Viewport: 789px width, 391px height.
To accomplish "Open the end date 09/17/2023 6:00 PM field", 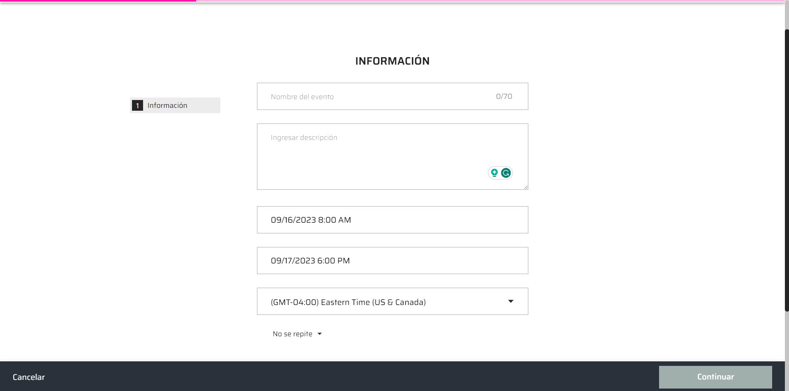I will [x=392, y=261].
